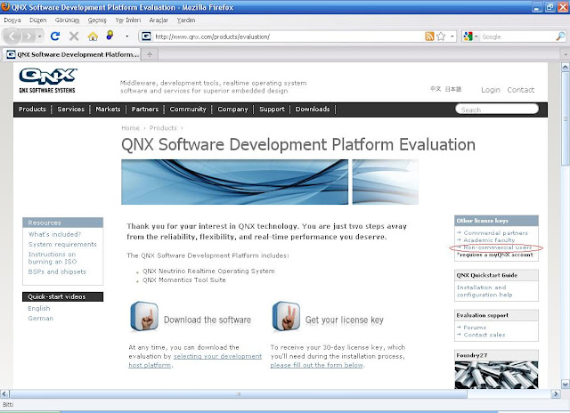
Task: Open the Görünüm menu
Action: (x=67, y=20)
